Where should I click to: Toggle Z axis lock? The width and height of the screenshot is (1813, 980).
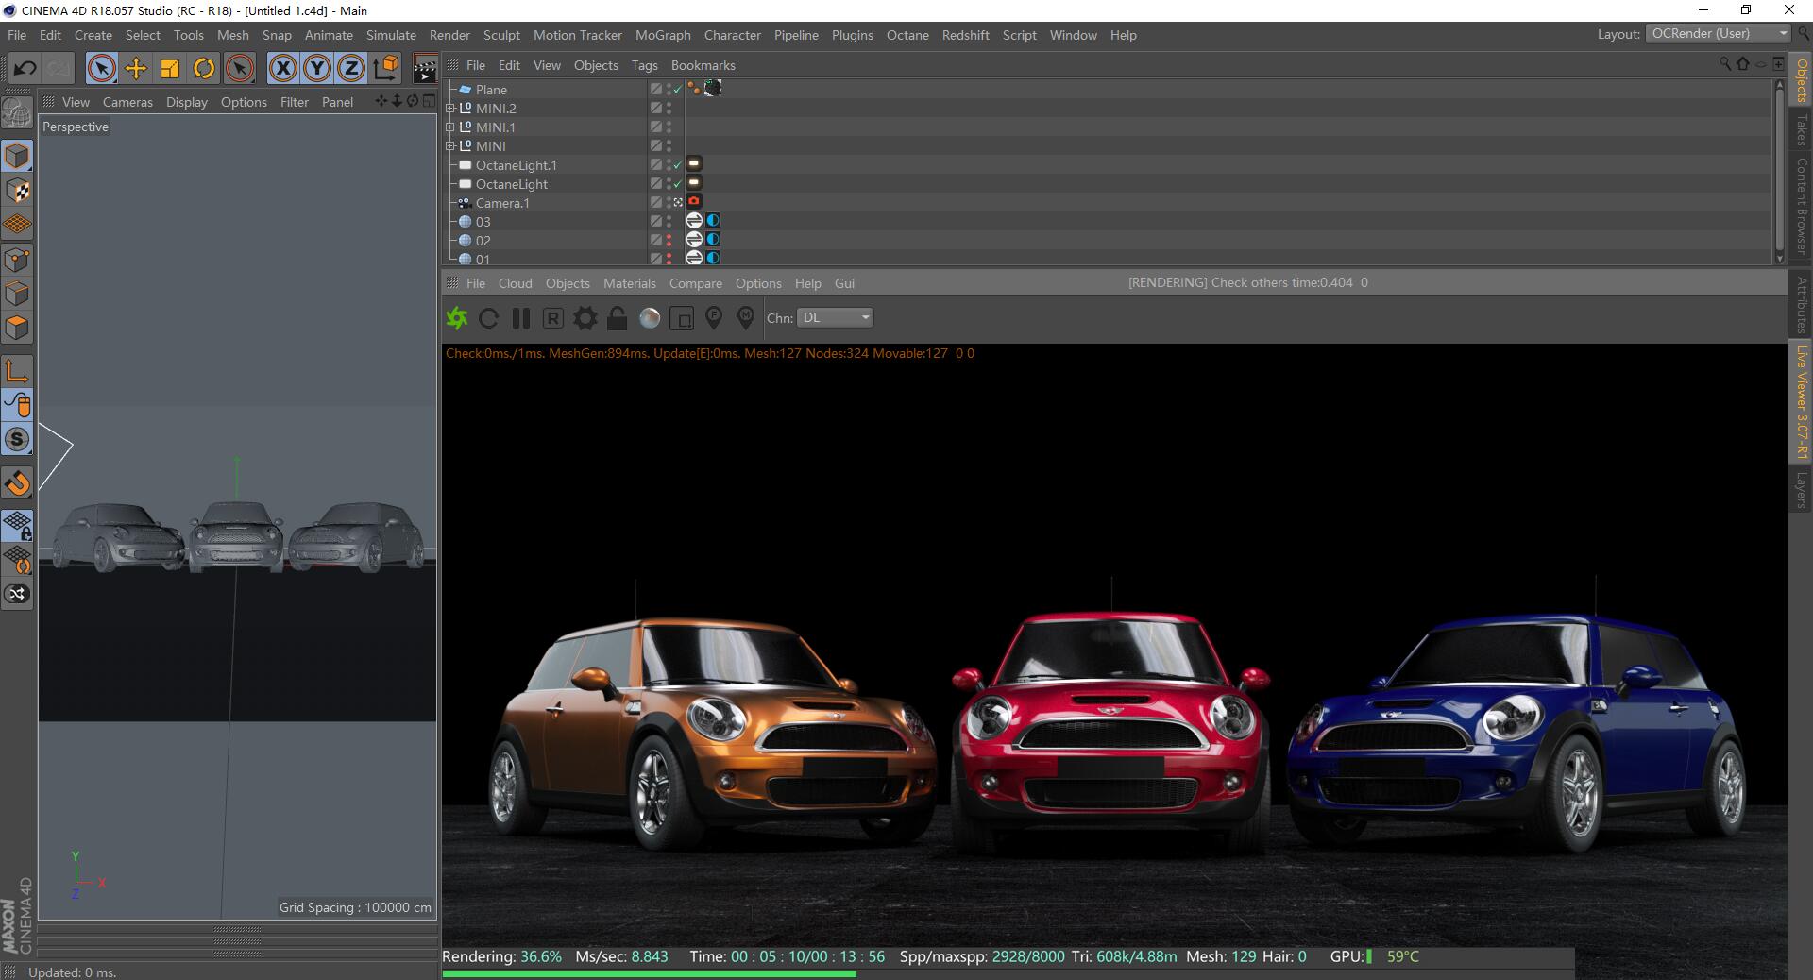[351, 68]
